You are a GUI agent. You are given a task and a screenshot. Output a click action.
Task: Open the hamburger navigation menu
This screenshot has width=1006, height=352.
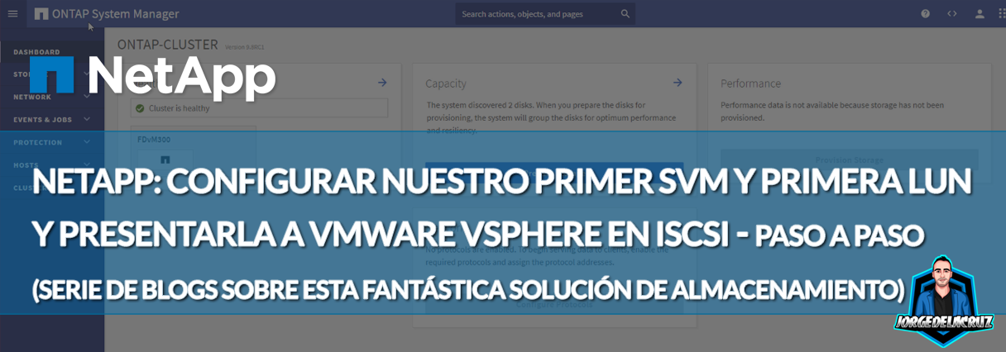click(x=12, y=14)
